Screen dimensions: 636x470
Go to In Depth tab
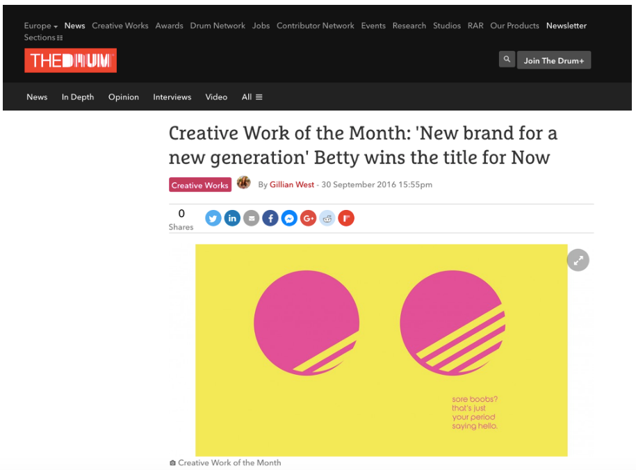click(78, 97)
